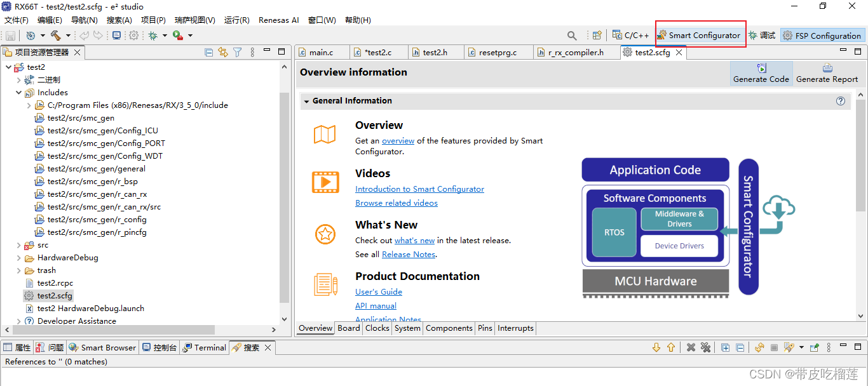Image resolution: width=868 pixels, height=386 pixels.
Task: Click the editor vertical scrollbar
Action: [861, 154]
